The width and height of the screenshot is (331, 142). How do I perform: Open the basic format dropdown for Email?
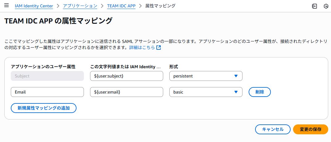point(206,92)
